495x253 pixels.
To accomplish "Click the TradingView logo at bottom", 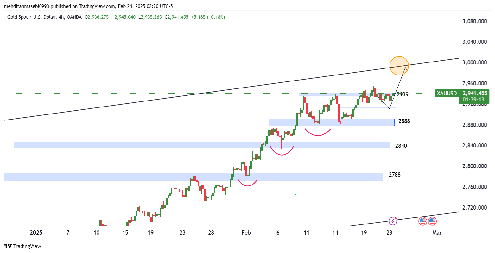I will tap(23, 246).
